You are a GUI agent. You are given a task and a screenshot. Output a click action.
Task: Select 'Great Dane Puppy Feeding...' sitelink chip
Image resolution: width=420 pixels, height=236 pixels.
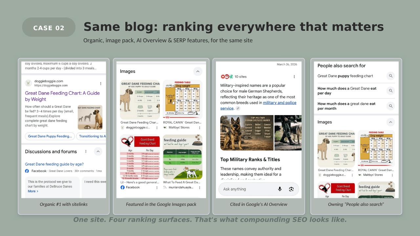click(50, 136)
